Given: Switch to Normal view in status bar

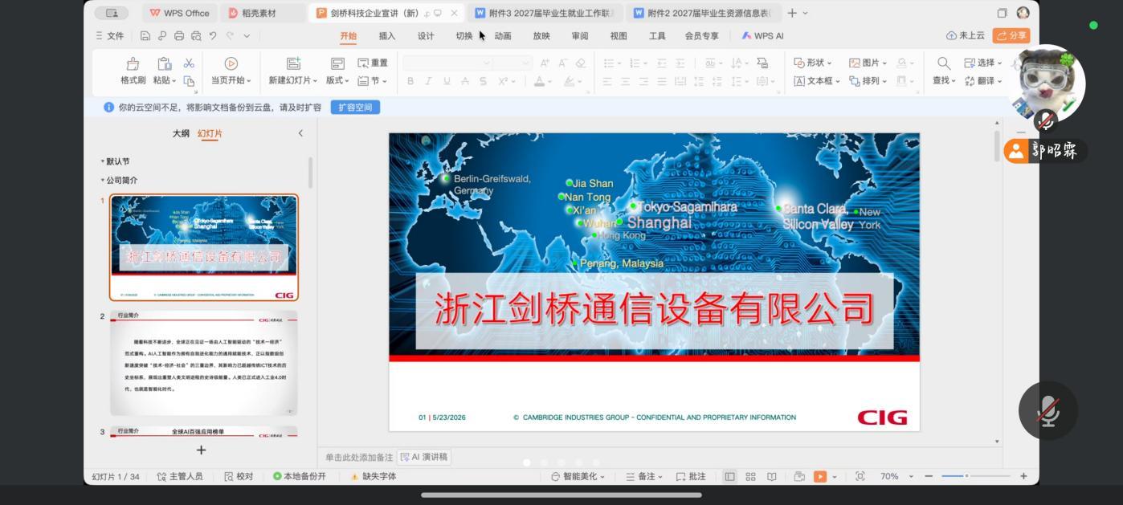Looking at the screenshot, I should click(x=729, y=476).
